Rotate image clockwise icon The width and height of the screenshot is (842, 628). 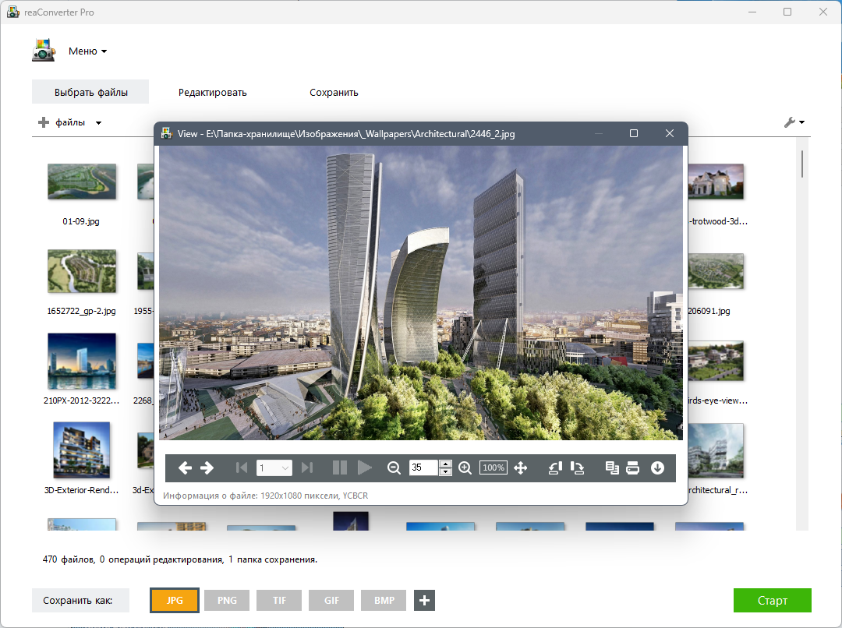577,468
